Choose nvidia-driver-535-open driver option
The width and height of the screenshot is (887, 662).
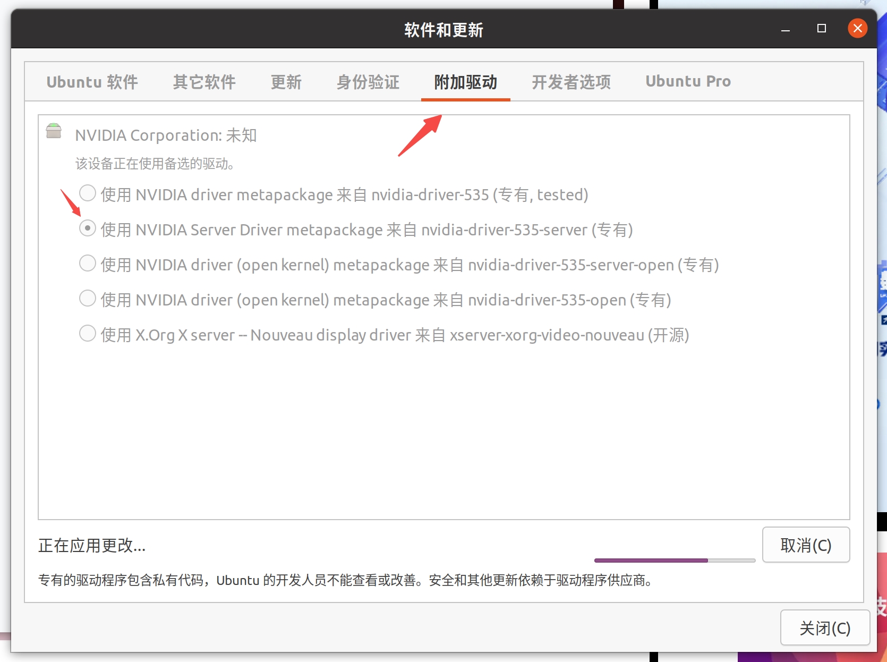click(88, 299)
